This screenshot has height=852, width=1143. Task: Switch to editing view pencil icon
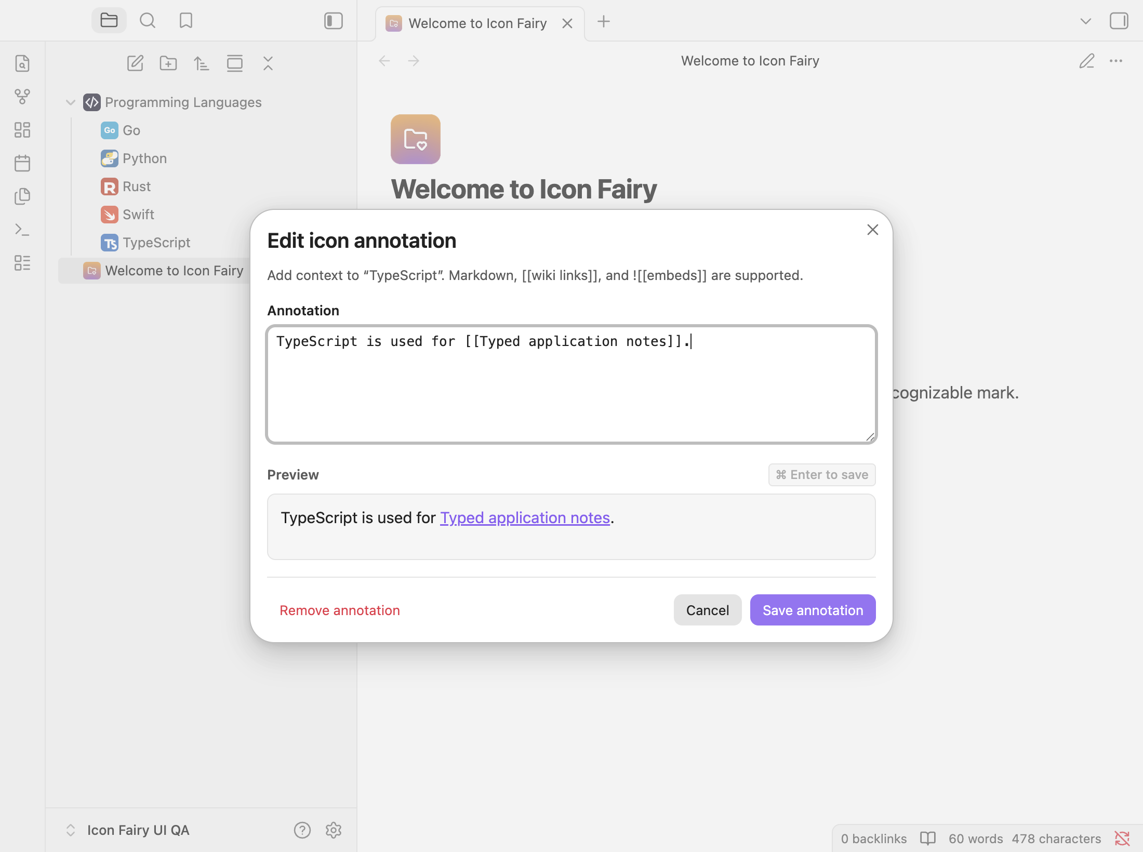tap(1087, 61)
